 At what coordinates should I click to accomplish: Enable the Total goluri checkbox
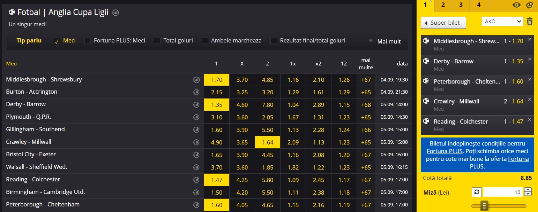point(157,41)
